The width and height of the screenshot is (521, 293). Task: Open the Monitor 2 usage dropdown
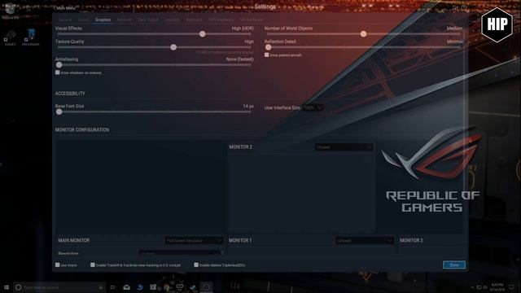click(x=344, y=146)
